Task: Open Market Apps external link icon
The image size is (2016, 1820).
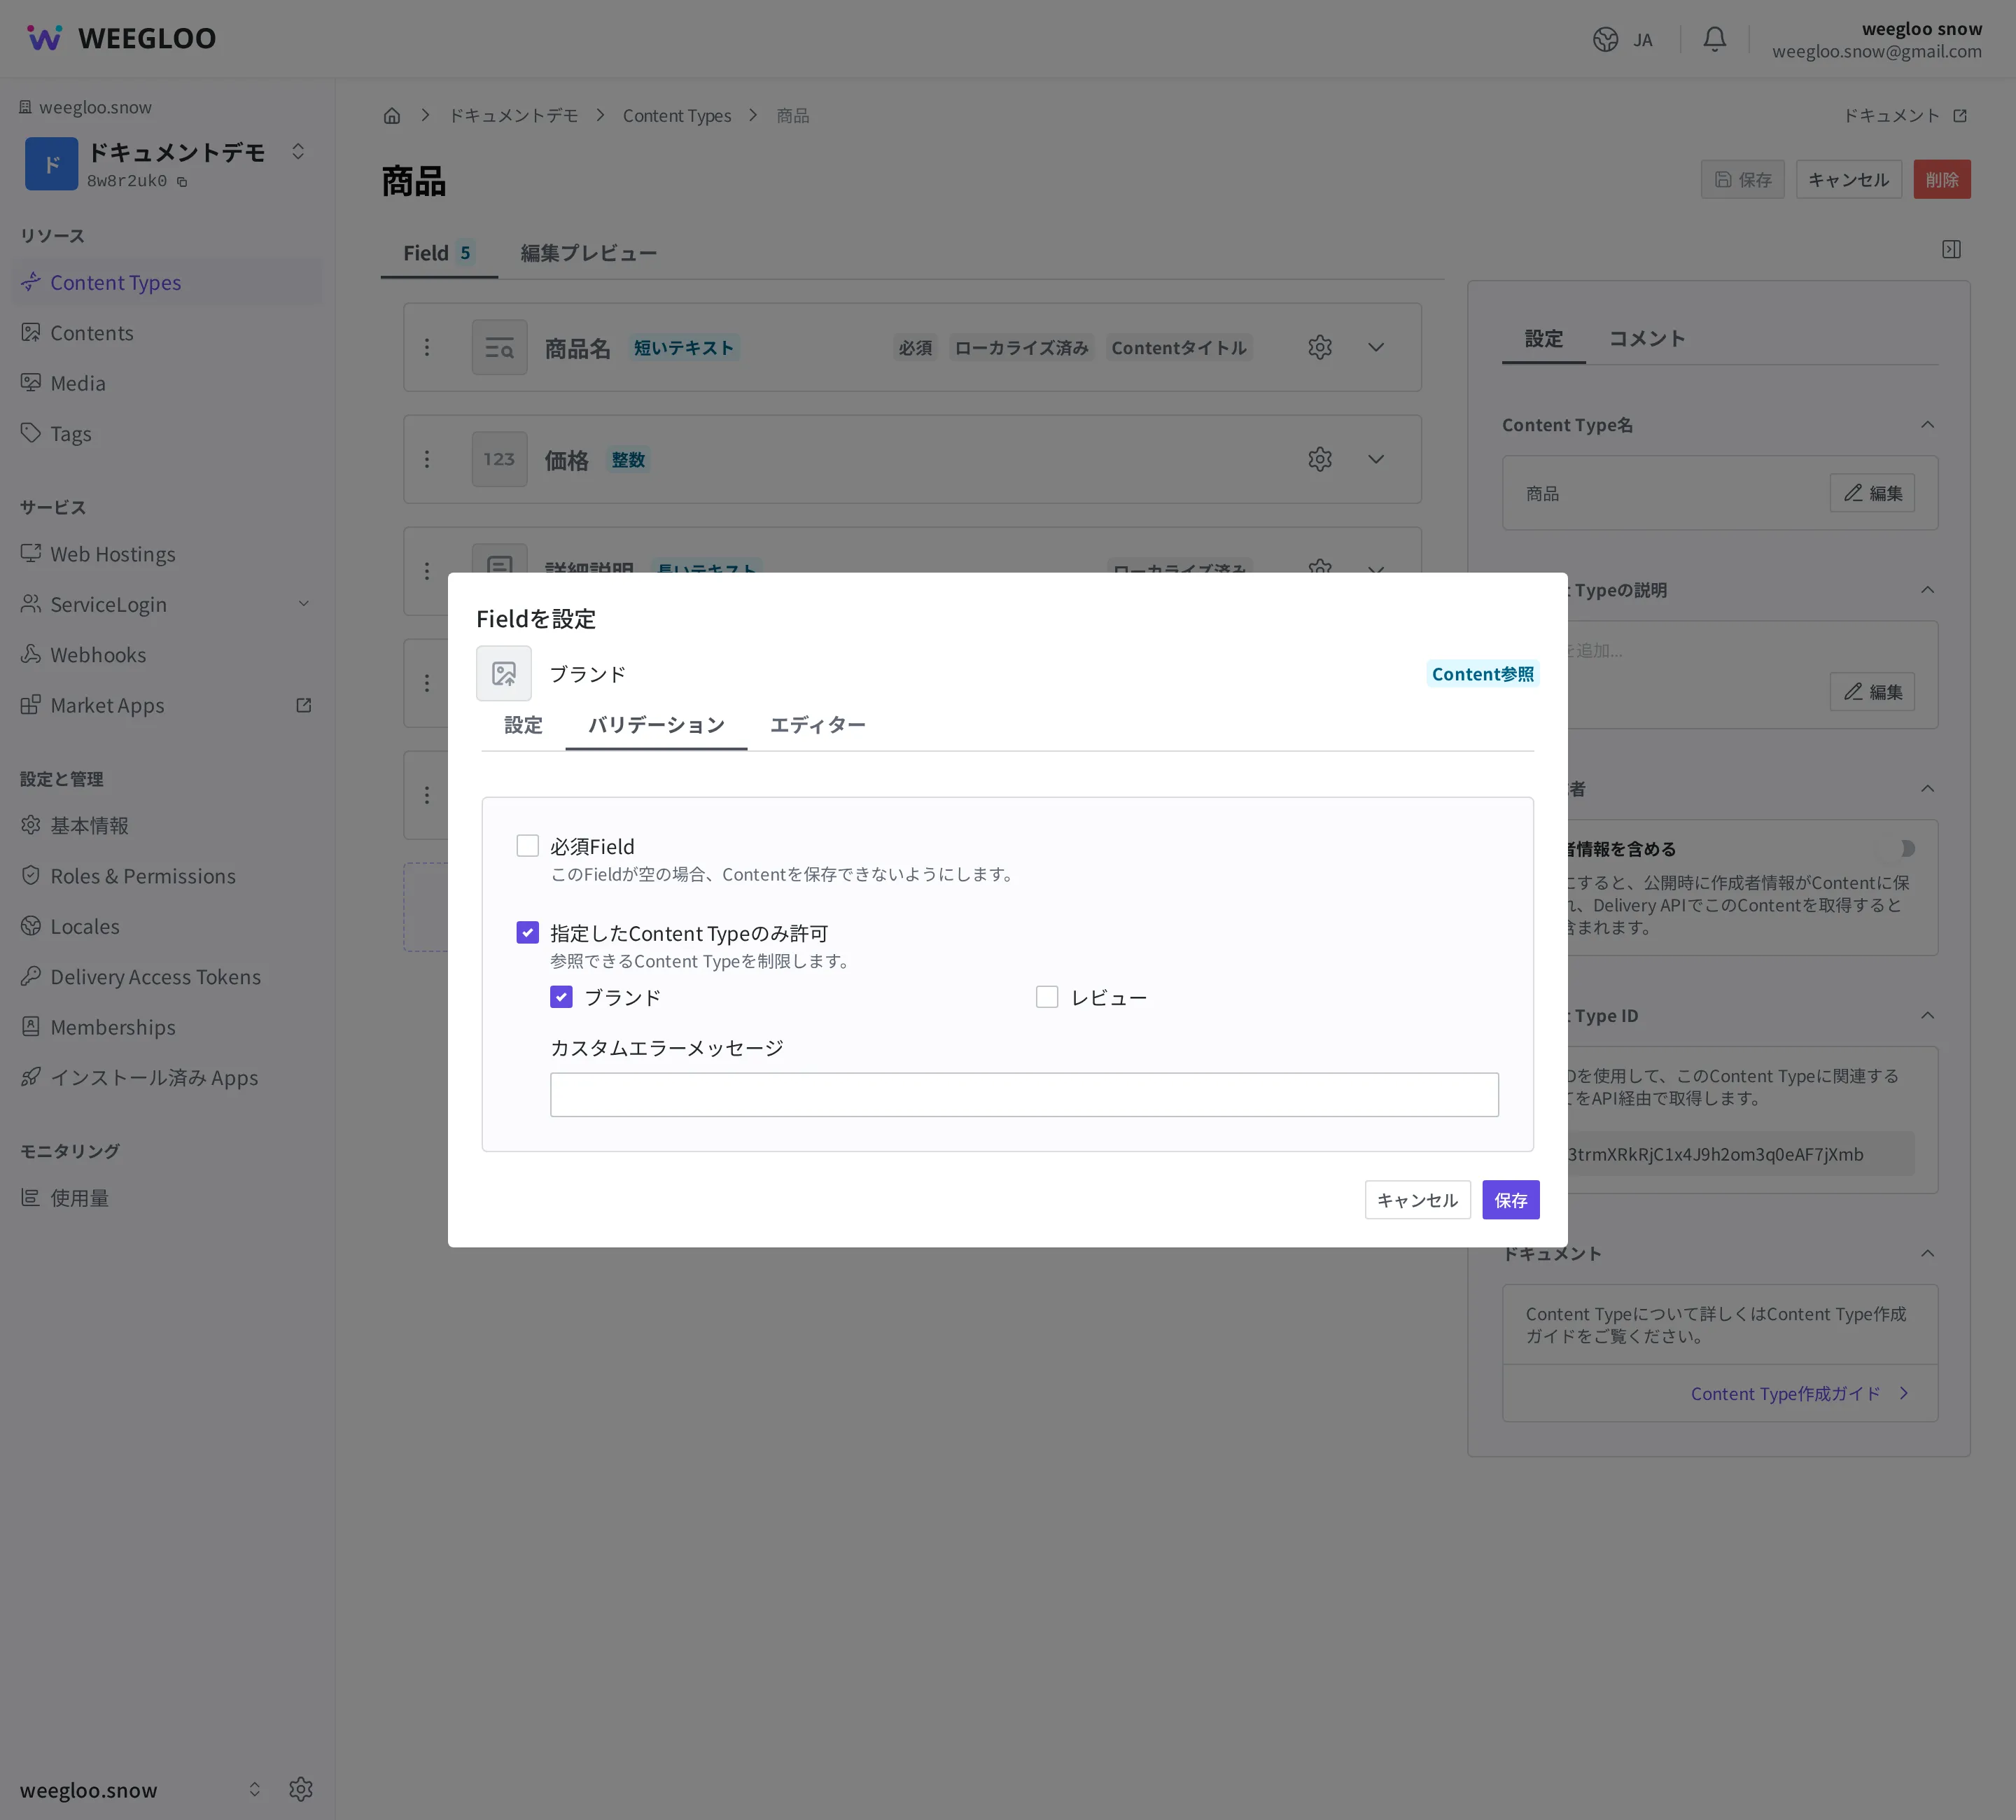Action: click(x=304, y=705)
